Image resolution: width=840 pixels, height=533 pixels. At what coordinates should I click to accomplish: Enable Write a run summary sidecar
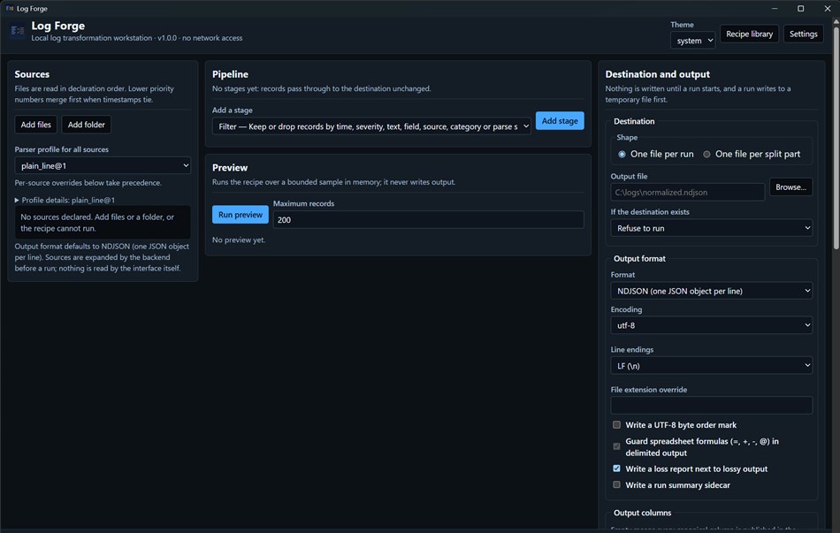[616, 484]
